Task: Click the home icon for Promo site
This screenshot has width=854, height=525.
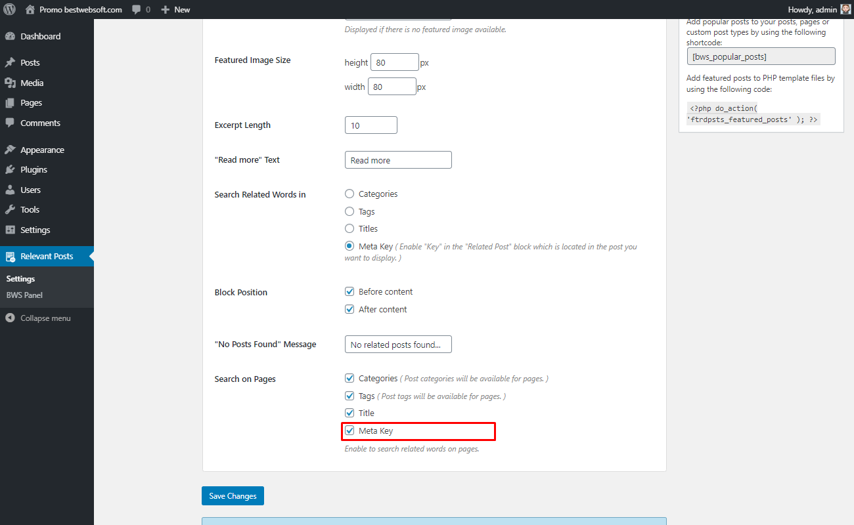Action: (30, 9)
